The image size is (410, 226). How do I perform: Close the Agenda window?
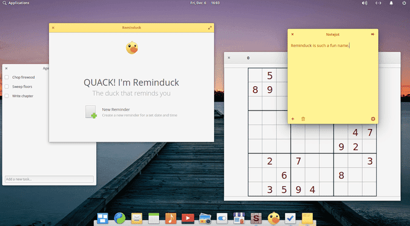tap(6, 68)
